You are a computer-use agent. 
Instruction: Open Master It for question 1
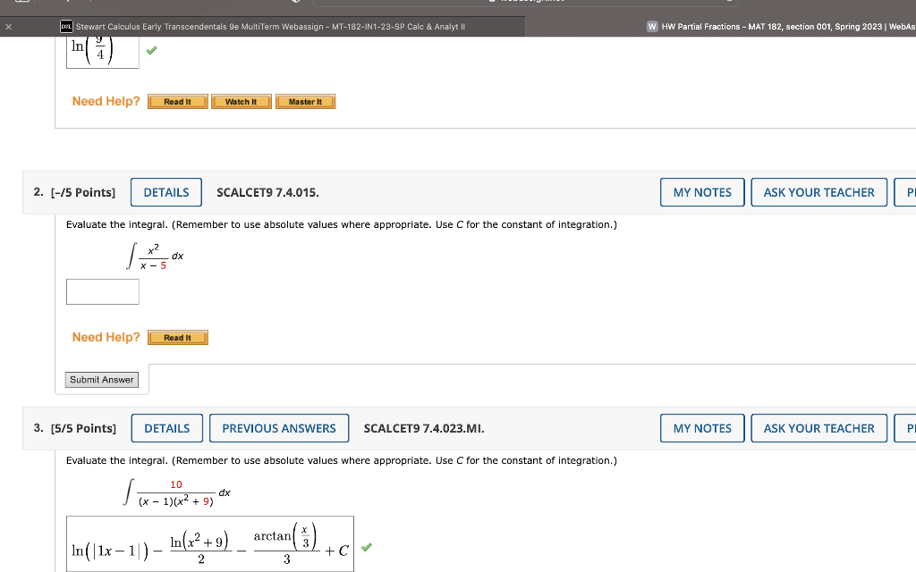(x=305, y=101)
